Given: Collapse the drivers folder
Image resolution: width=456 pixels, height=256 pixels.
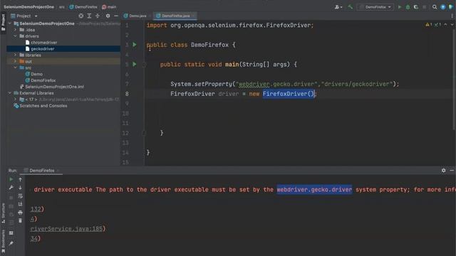Looking at the screenshot, I should (x=16, y=36).
